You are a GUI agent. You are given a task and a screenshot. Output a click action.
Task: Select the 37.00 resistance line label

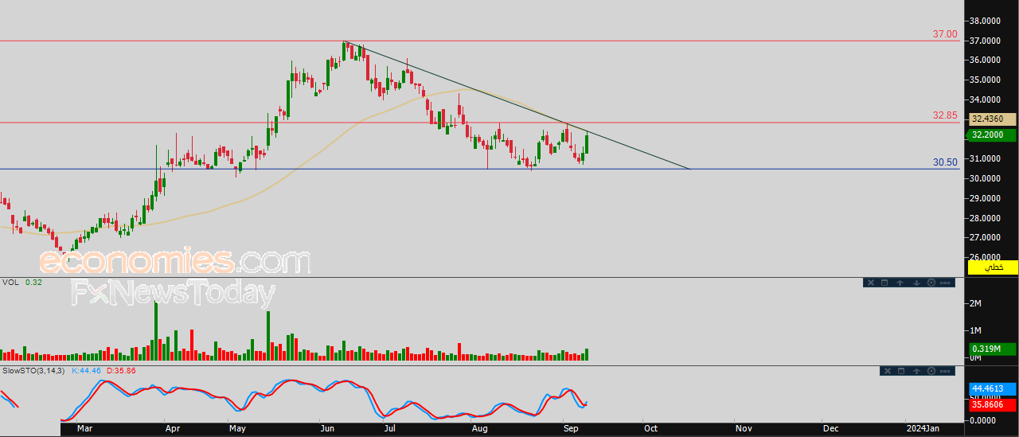[945, 34]
